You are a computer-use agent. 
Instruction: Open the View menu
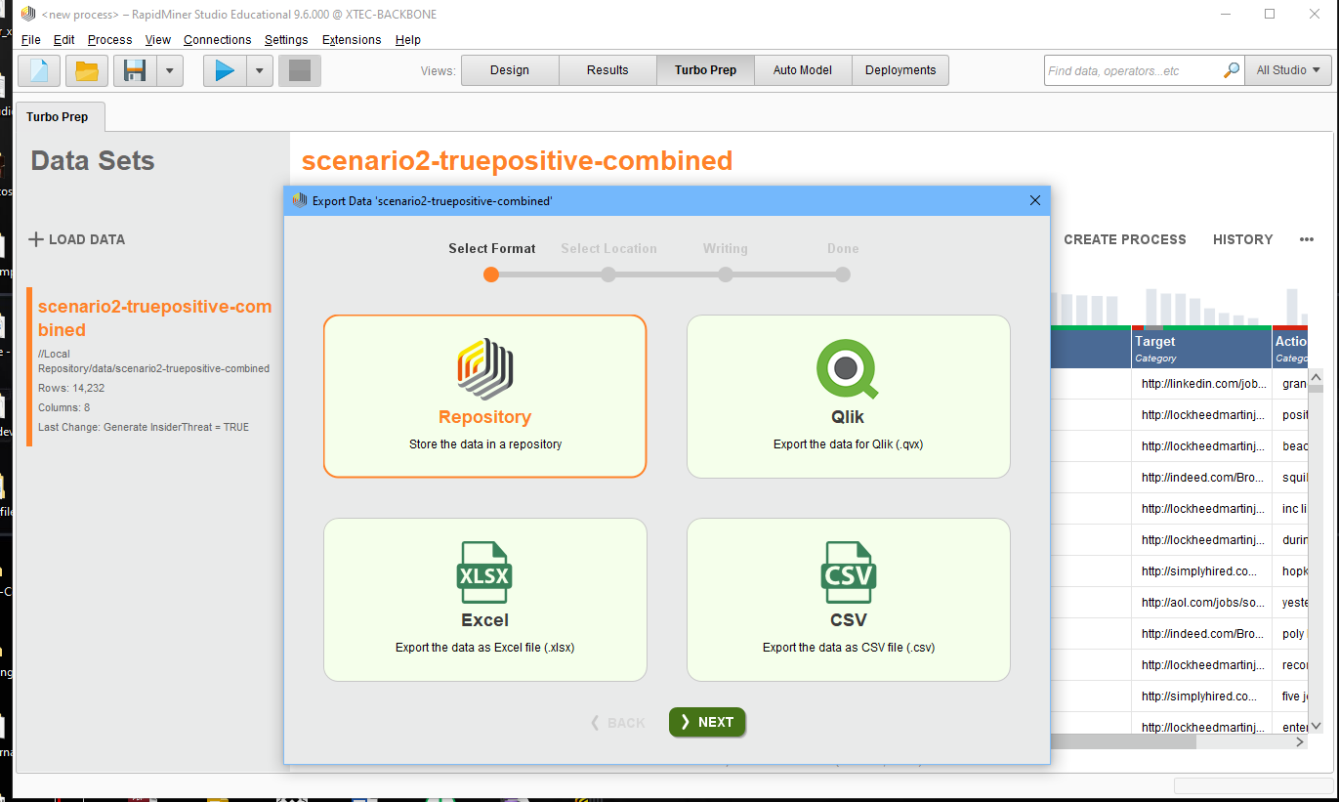pos(157,40)
